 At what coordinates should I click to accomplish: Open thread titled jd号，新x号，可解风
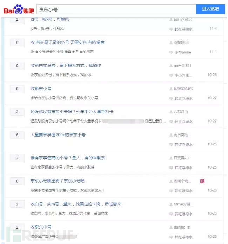pyautogui.click(x=50, y=19)
